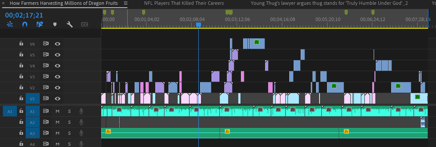Toggle lock on audio track A3
This screenshot has width=436, height=147.
pyautogui.click(x=21, y=133)
